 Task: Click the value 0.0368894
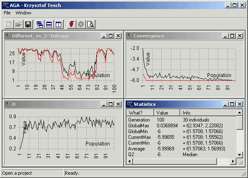pos(167,126)
